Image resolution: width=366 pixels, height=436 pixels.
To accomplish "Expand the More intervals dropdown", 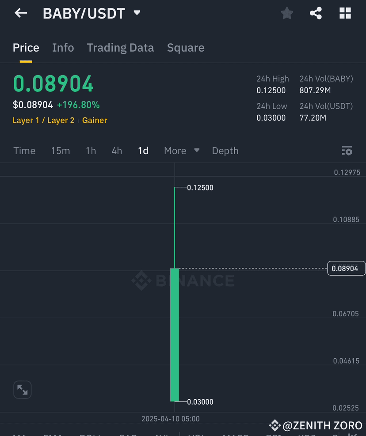I will (181, 151).
